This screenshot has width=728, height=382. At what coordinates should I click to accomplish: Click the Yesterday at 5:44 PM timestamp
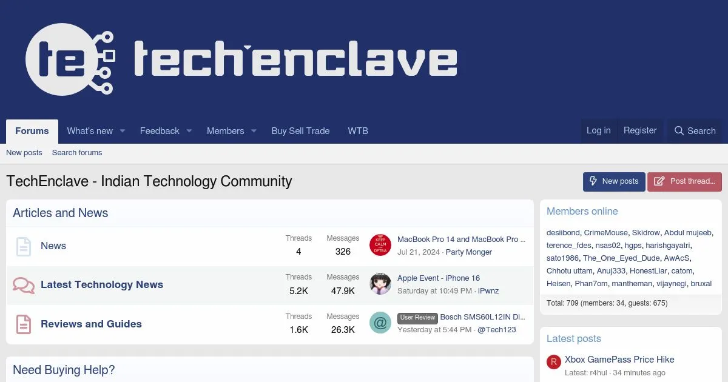click(434, 330)
